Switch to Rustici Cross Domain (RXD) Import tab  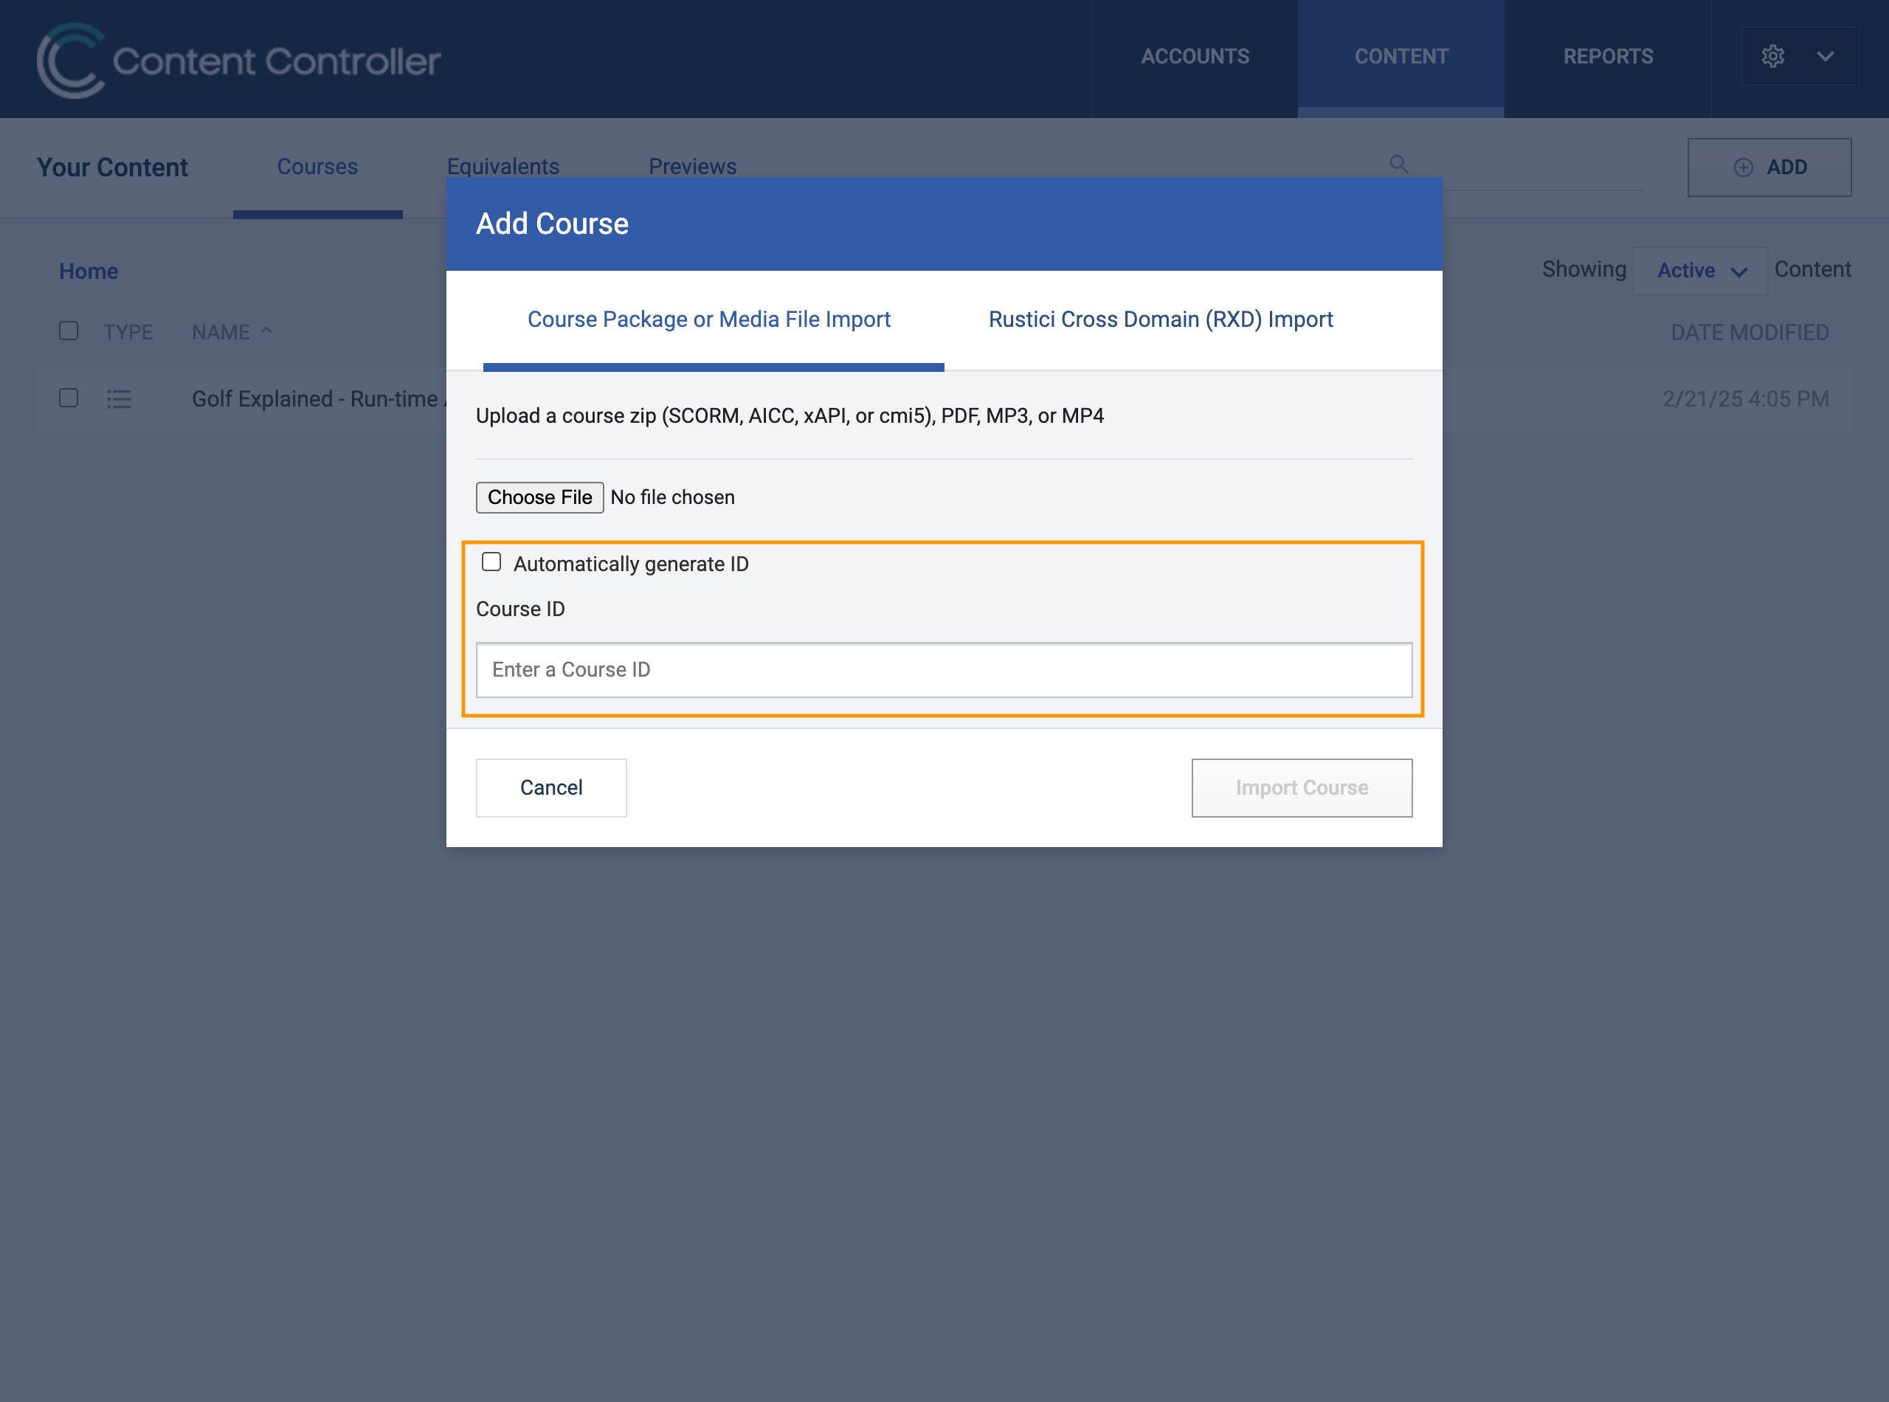pos(1160,319)
